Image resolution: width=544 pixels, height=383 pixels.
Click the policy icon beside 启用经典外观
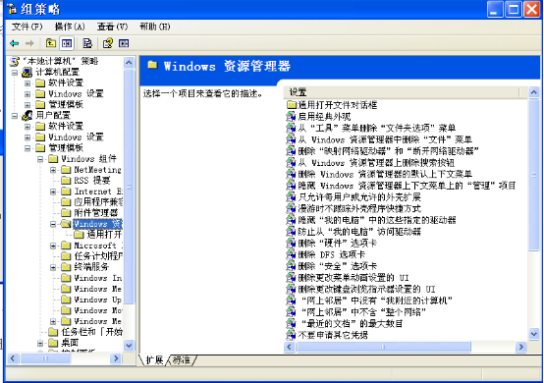291,117
